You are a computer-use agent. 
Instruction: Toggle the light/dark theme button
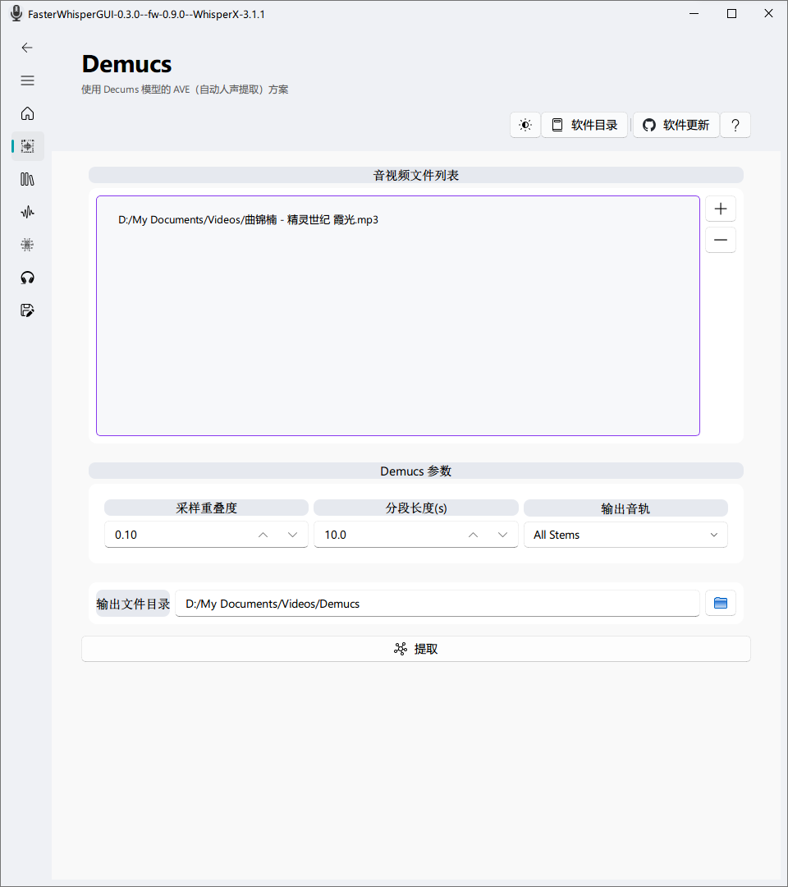(x=525, y=125)
